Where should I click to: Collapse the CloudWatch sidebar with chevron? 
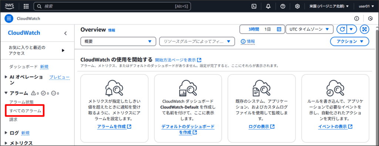coord(65,33)
